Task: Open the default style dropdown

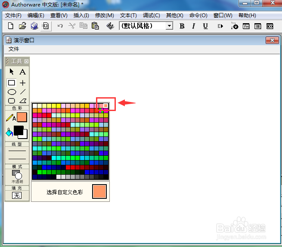Action: click(169, 26)
